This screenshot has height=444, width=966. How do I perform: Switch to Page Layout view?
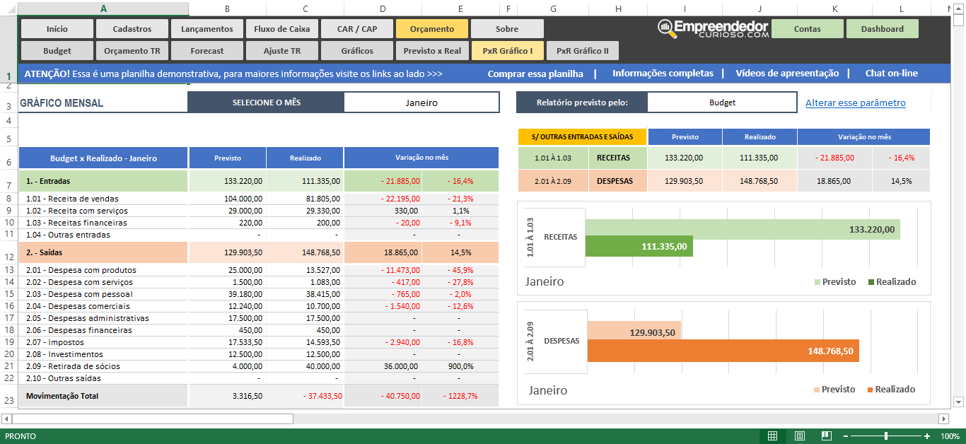(x=800, y=436)
